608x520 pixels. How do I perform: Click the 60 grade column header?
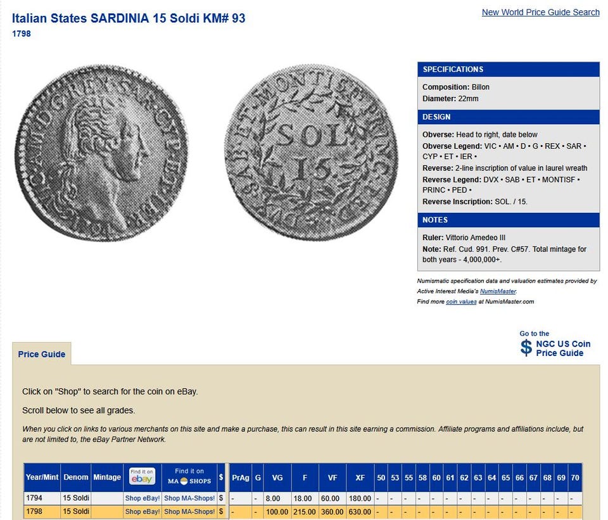[x=436, y=478]
